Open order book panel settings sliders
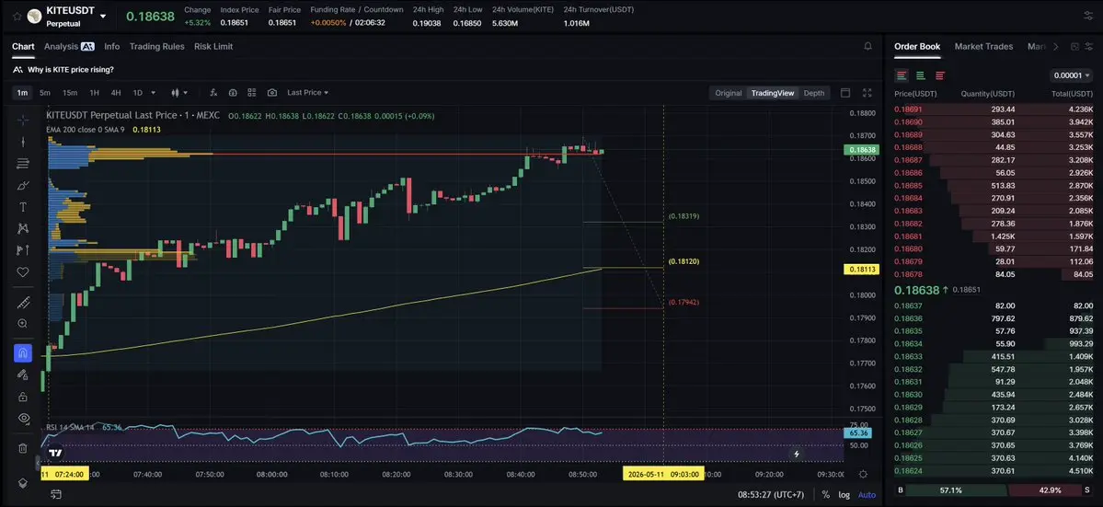Screen dimensions: 1103x507 tap(1090, 46)
